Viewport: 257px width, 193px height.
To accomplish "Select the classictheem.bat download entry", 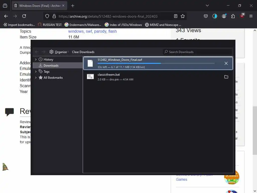I will [x=158, y=77].
